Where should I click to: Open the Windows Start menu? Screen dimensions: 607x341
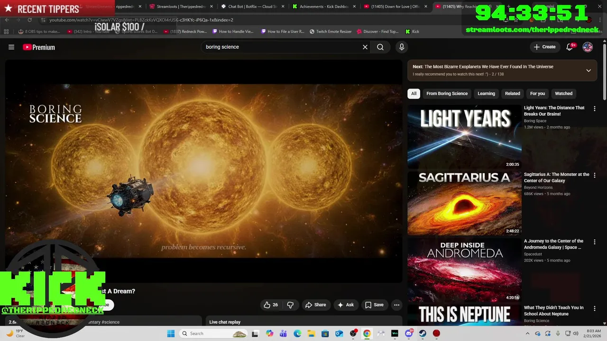(171, 333)
